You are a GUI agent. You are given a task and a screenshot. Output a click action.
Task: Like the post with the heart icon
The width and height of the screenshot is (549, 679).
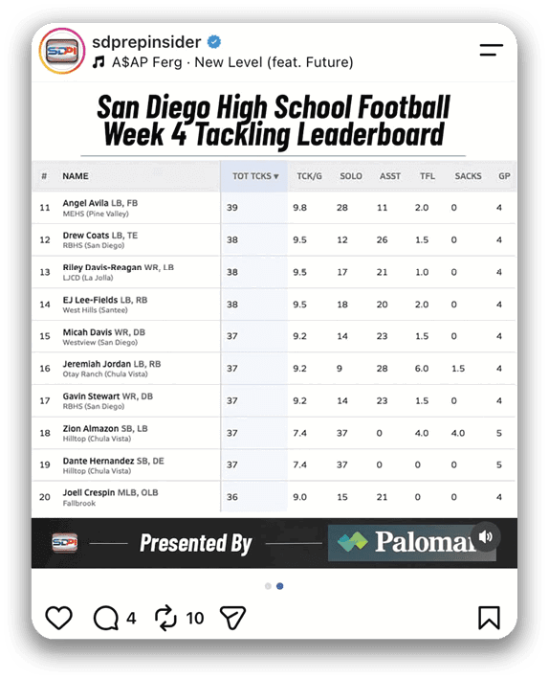(x=59, y=618)
